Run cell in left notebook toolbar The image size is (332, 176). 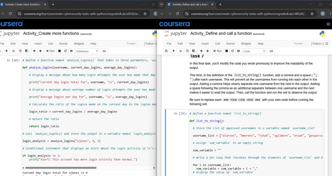(x=50, y=51)
